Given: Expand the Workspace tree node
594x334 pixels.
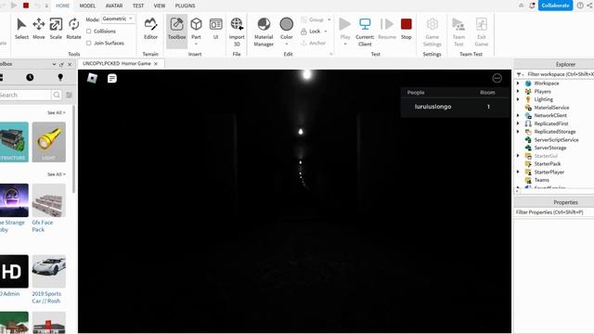Looking at the screenshot, I should point(518,83).
